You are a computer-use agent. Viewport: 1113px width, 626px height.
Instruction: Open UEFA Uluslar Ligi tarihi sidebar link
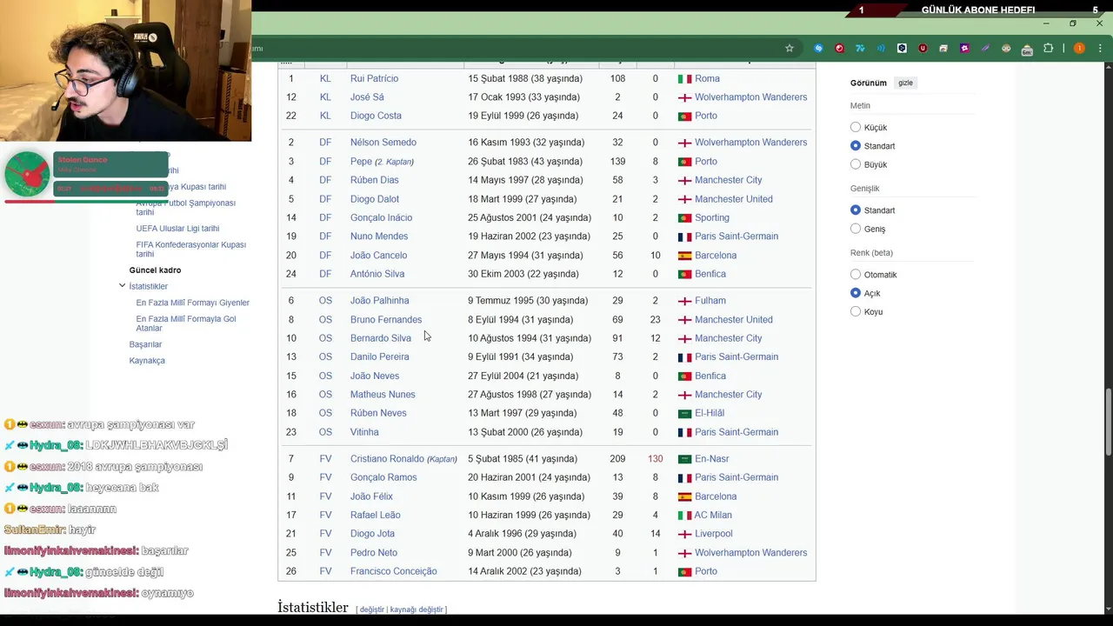coord(177,229)
